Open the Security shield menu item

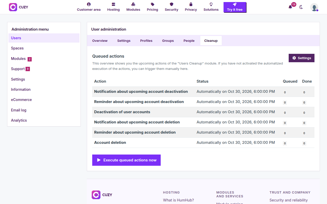pos(171,7)
